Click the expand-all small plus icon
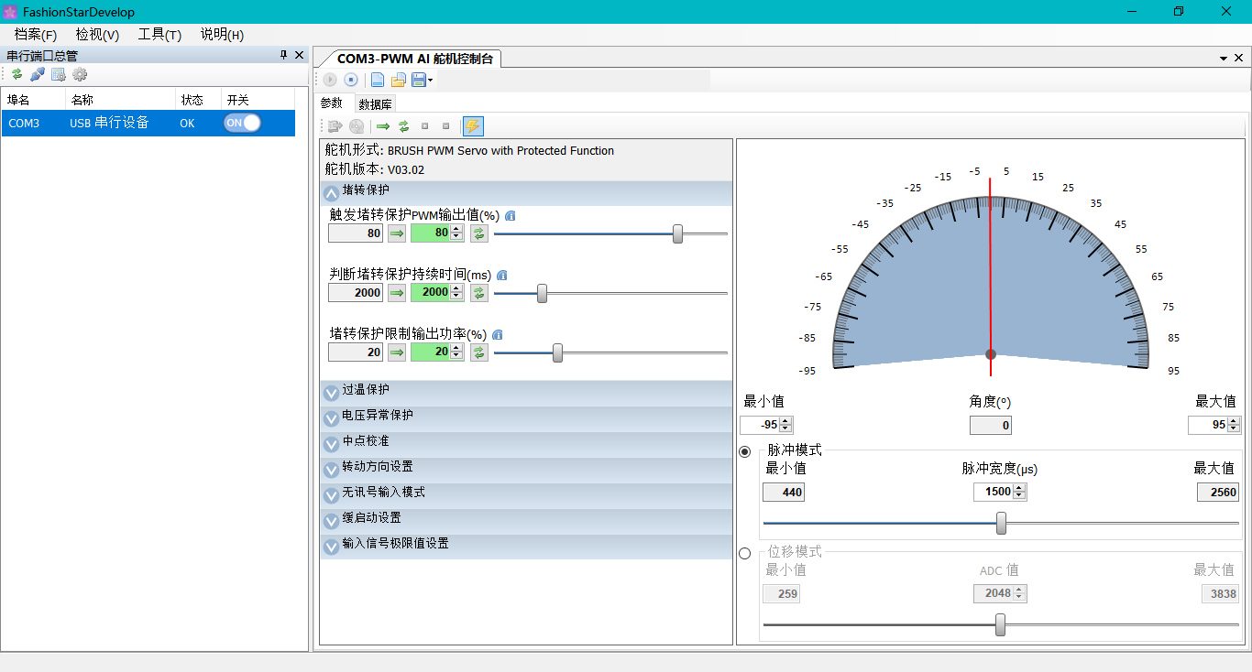This screenshot has height=672, width=1252. click(x=424, y=126)
